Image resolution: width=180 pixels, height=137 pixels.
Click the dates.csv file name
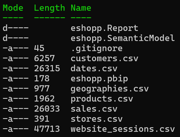pyautogui.click(x=94, y=68)
